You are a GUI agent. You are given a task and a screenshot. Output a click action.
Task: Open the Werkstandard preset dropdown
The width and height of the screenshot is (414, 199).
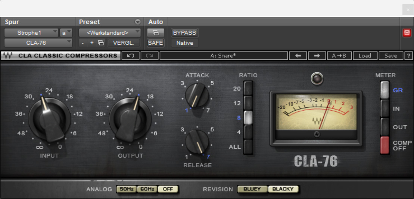click(x=110, y=33)
